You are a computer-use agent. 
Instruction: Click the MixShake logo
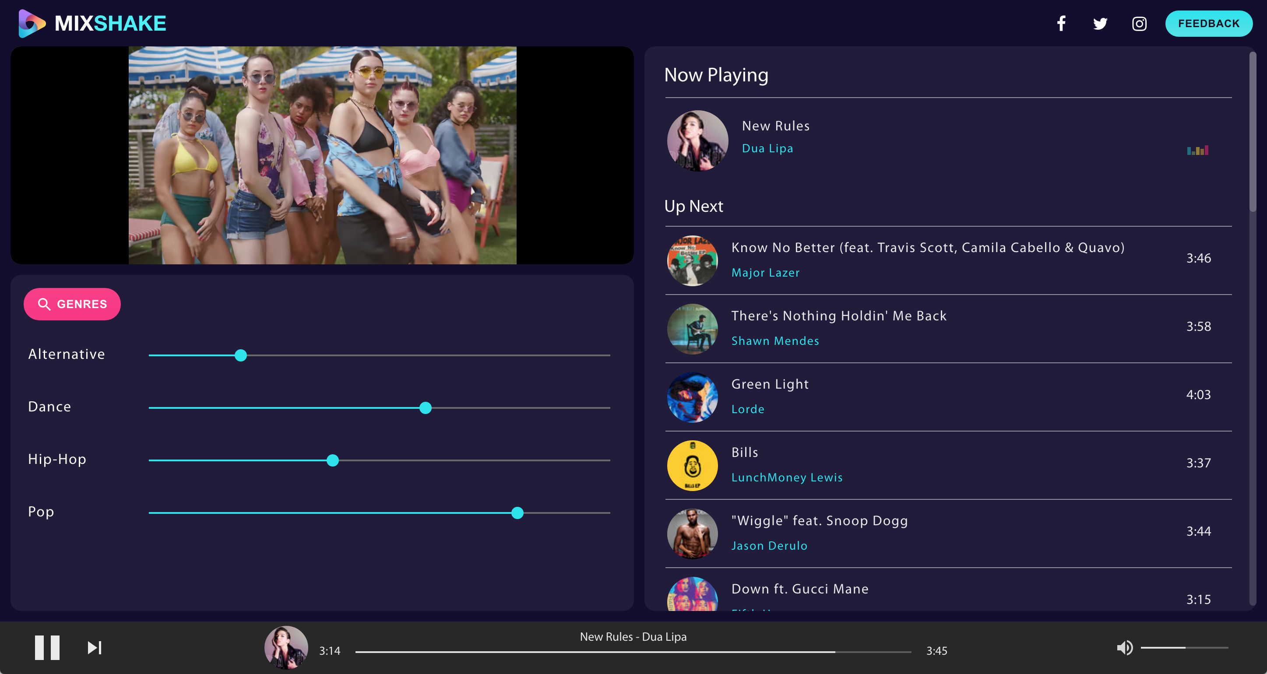pos(92,23)
